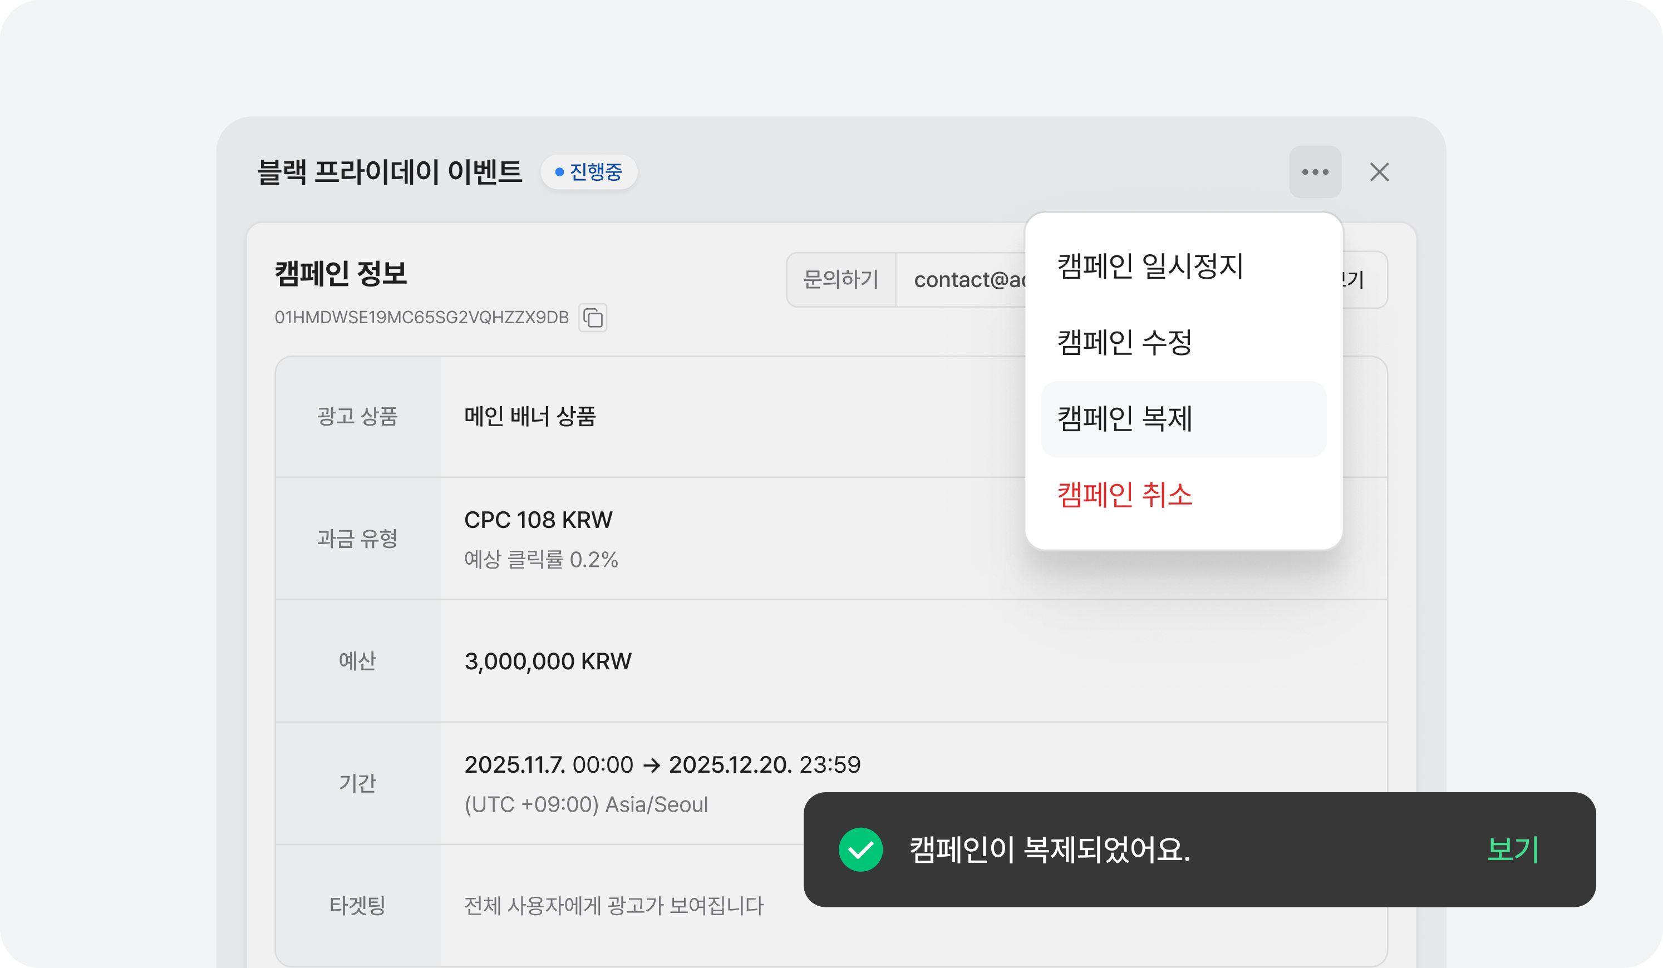Click the green checkmark toast icon

[860, 850]
